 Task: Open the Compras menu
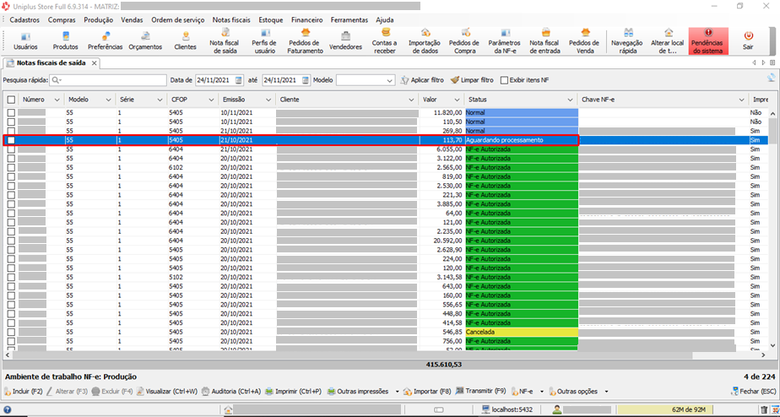point(62,20)
